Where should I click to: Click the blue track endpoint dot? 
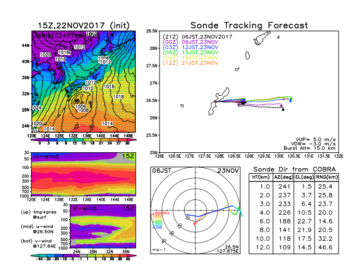point(290,101)
